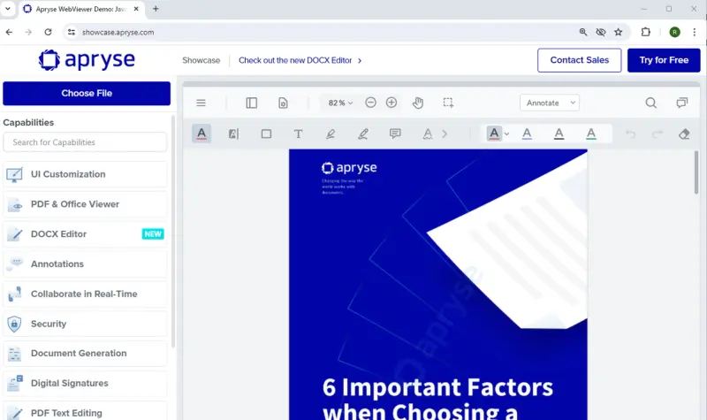View site information icon in address bar
Screen dimensions: 707x420
pyautogui.click(x=72, y=32)
